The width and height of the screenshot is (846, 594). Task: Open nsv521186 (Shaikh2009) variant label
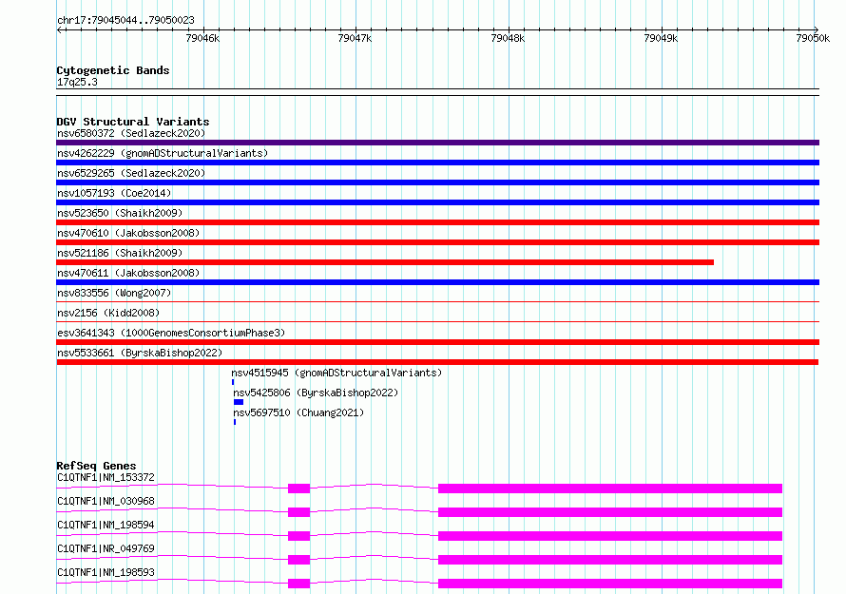[120, 253]
